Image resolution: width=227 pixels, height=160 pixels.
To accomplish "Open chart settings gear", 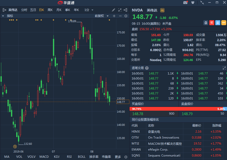I will pos(126,16).
